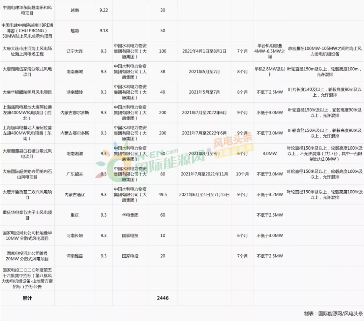This screenshot has width=364, height=321.
Task: Select the cell '不低于3.2MW'
Action: tap(270, 195)
